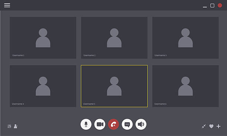End the call with red hang-up button
Image resolution: width=227 pixels, height=136 pixels.
point(113,124)
